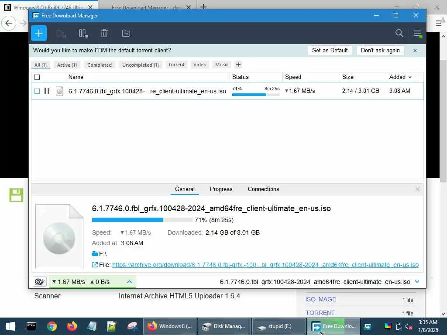Click the Set as Default button
Image resolution: width=447 pixels, height=335 pixels.
[330, 51]
